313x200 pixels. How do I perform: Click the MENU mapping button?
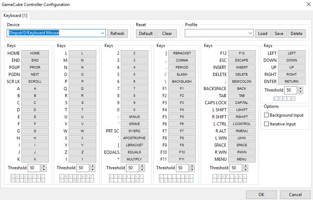pos(242,159)
